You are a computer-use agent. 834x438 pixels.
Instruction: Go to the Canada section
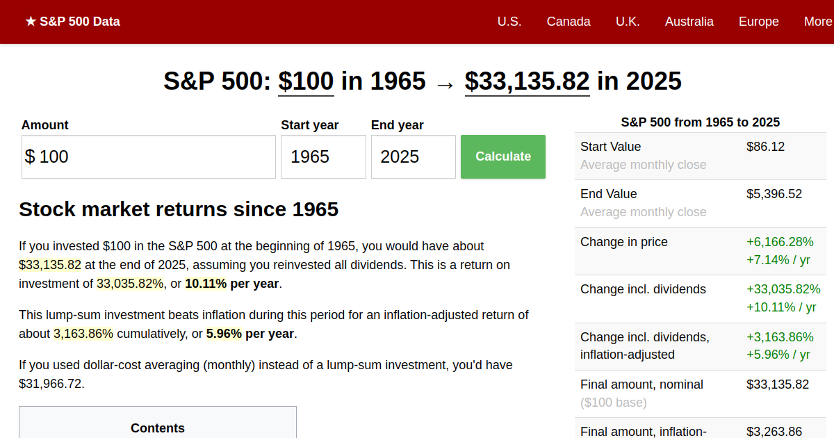[x=569, y=22]
